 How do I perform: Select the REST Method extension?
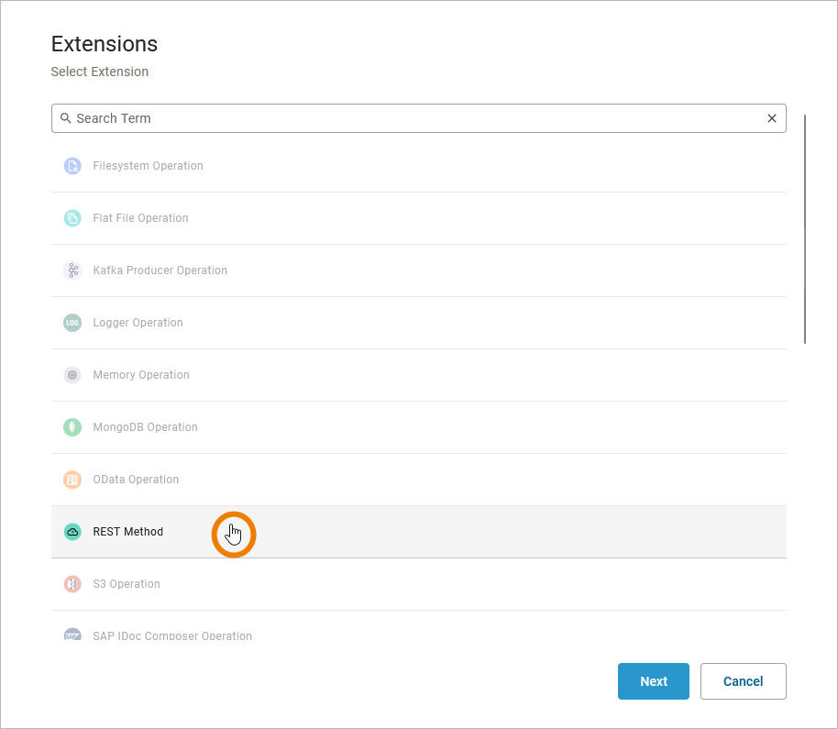(x=128, y=532)
